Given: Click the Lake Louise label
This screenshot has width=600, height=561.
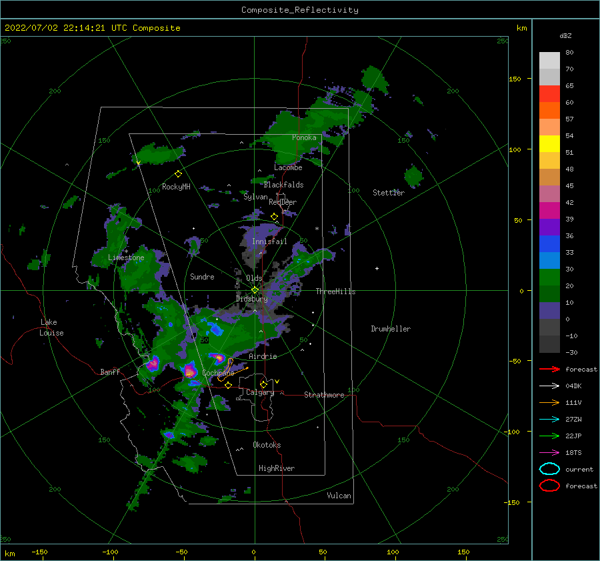Looking at the screenshot, I should click(x=51, y=328).
